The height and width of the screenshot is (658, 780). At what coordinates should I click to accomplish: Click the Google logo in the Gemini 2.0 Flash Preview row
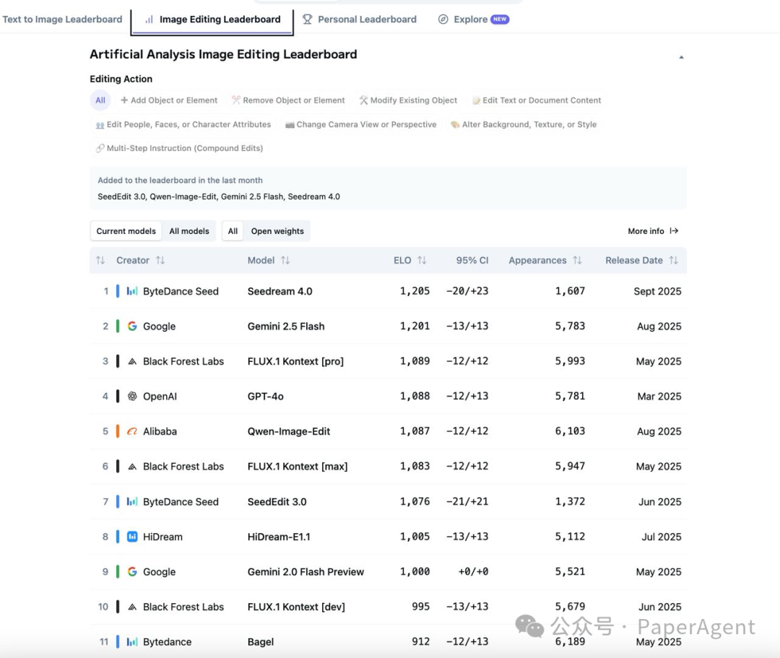132,571
